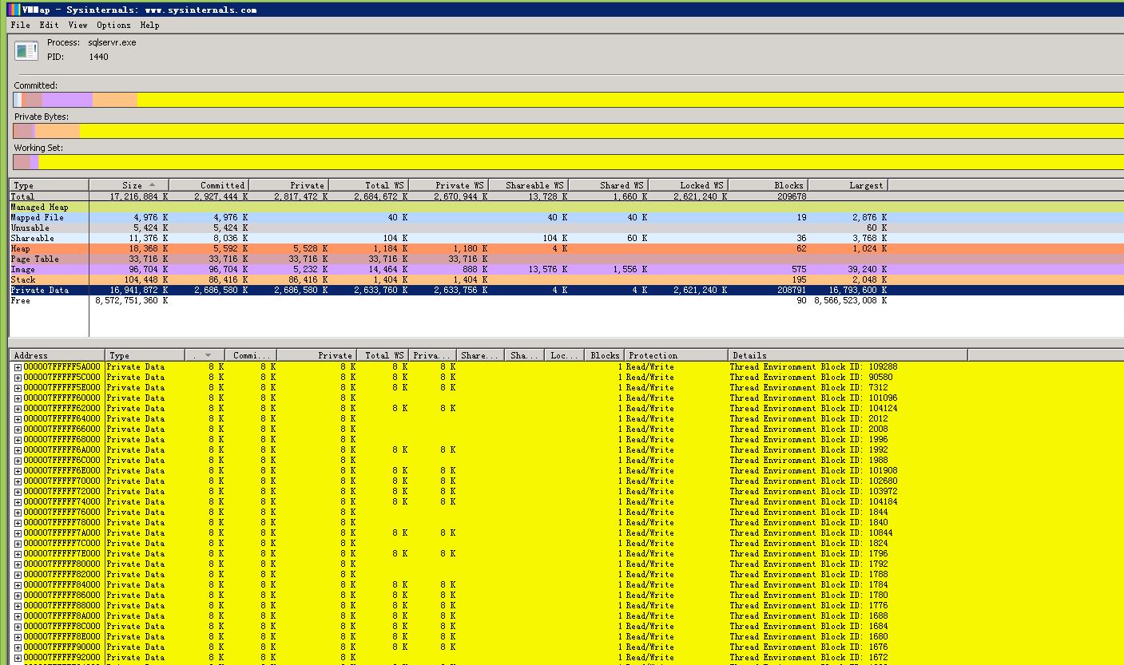Screen dimensions: 1124x665
Task: Sort summary by Size column header
Action: pos(129,185)
